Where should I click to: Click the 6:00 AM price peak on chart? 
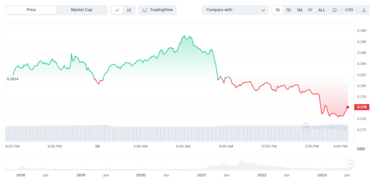tap(185, 36)
